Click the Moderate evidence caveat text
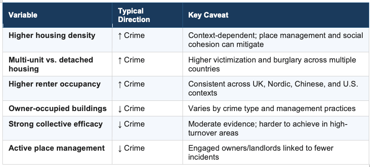 click(267, 128)
